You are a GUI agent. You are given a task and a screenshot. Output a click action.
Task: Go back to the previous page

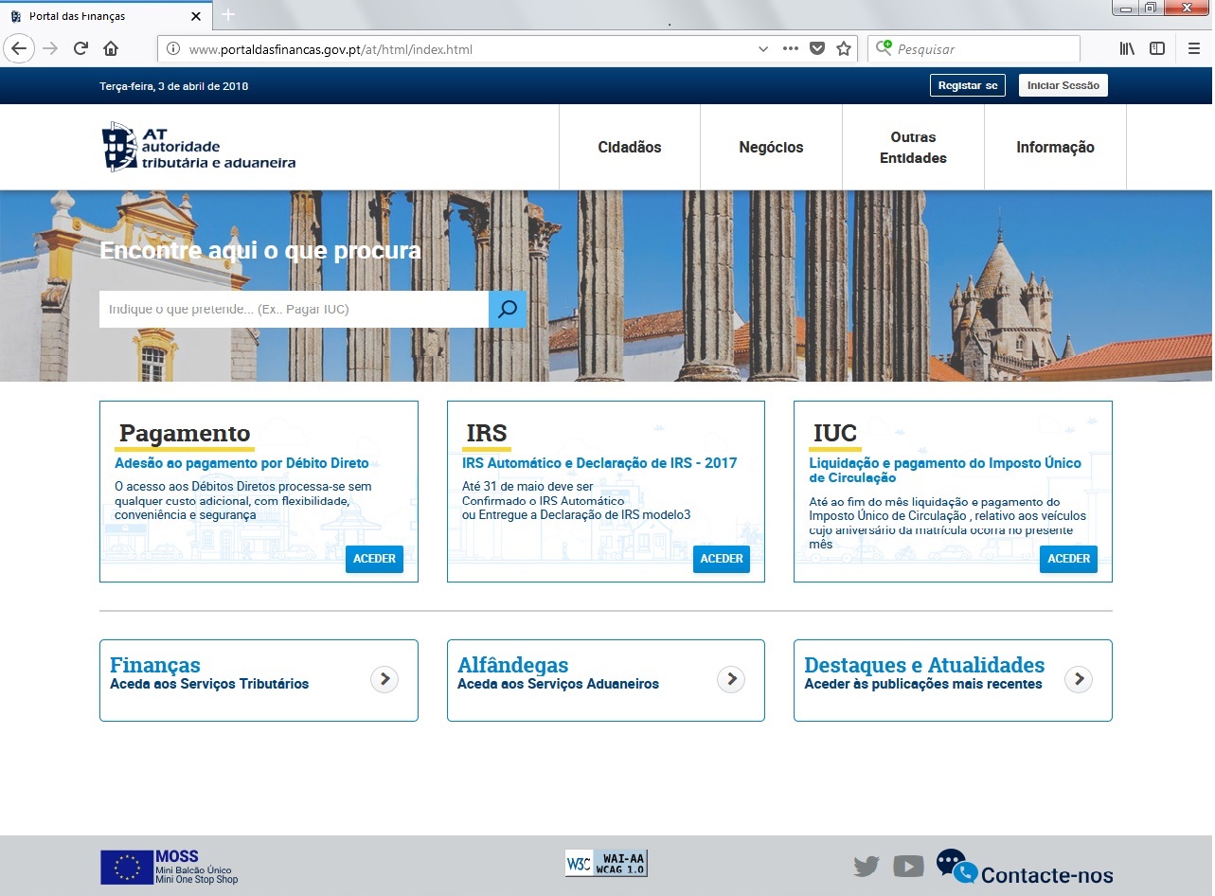[x=19, y=48]
